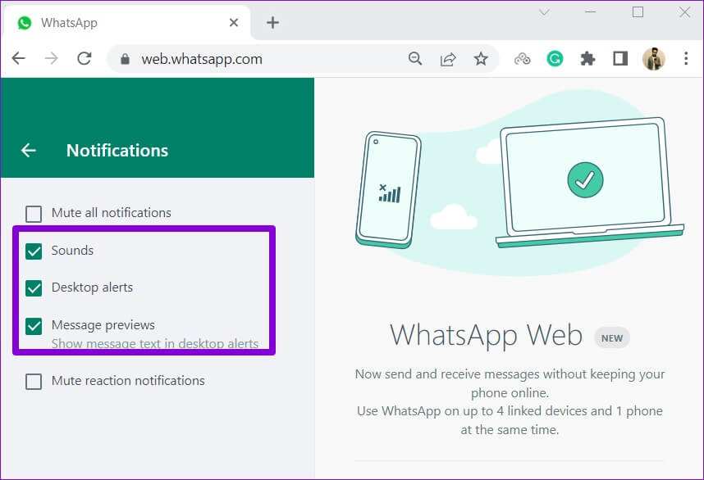
Task: Click the lock icon in address bar
Action: pyautogui.click(x=125, y=59)
